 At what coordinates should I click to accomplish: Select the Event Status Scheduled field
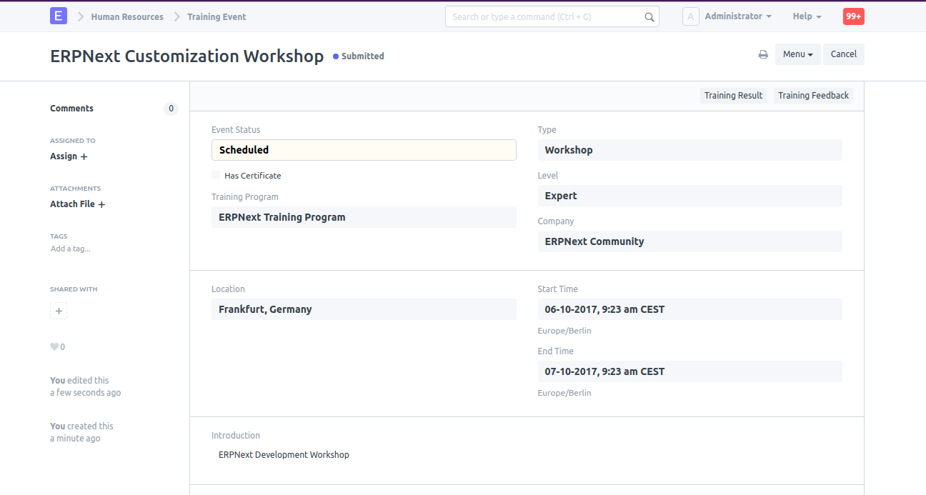pos(364,150)
